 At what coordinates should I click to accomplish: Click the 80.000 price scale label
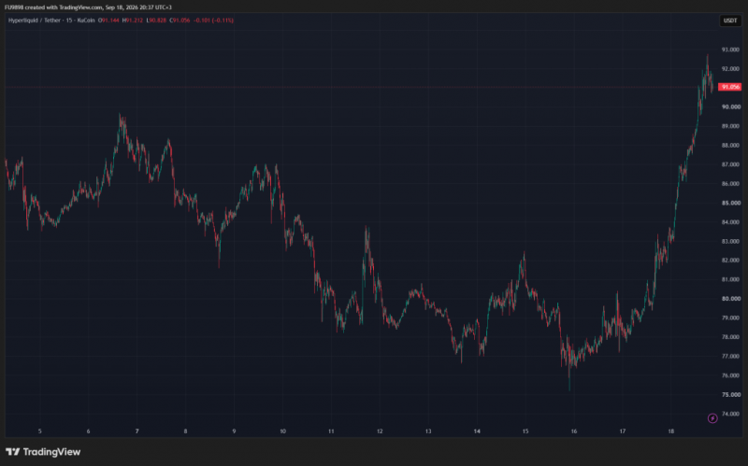(x=730, y=299)
